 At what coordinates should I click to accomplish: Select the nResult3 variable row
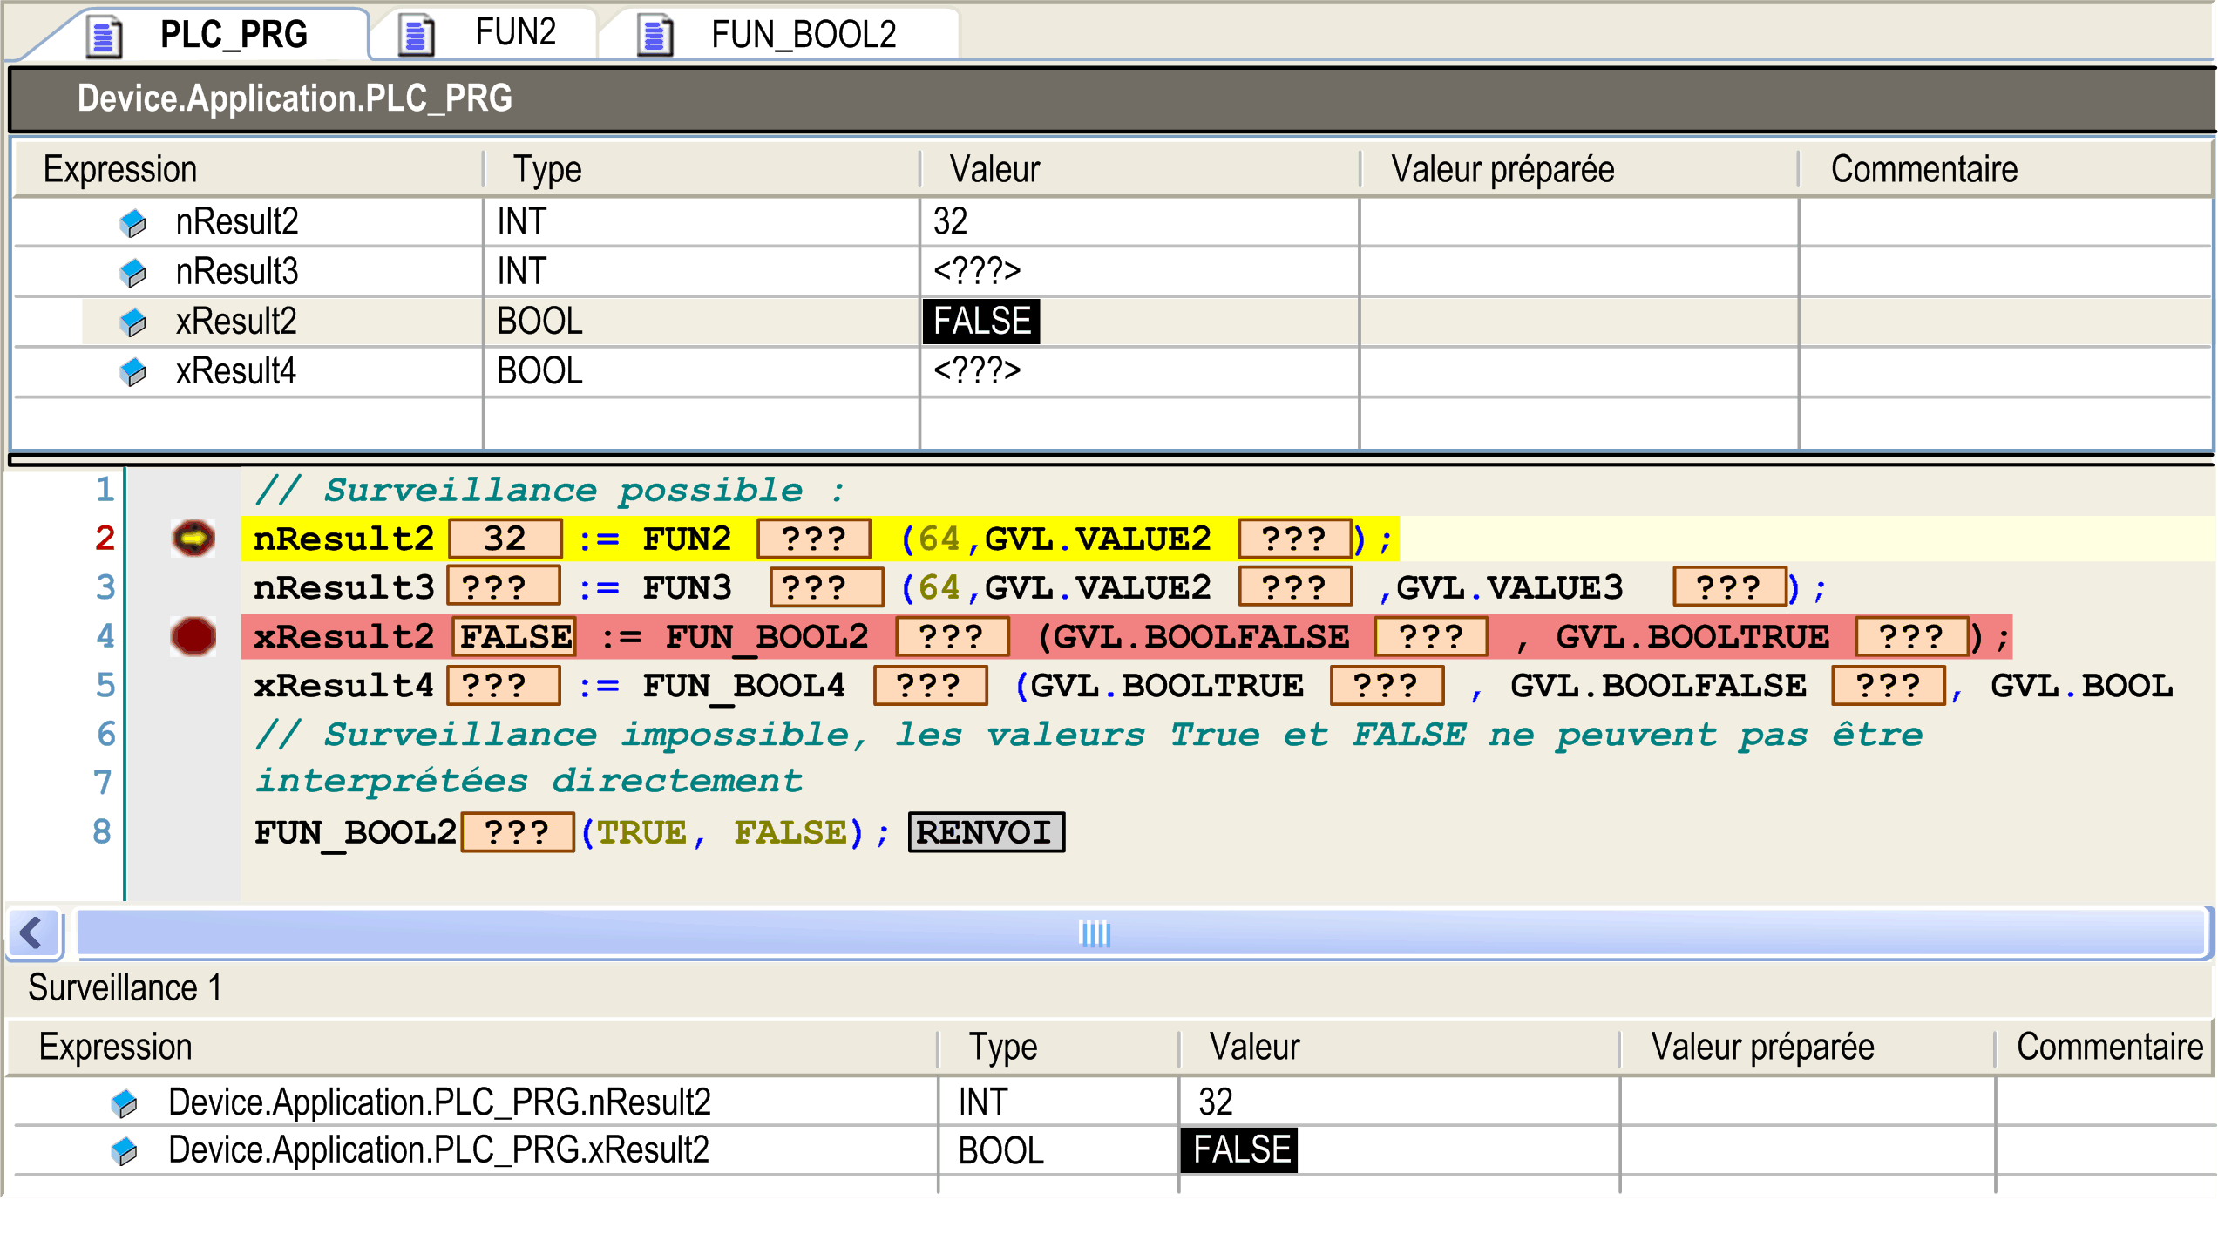coord(236,272)
